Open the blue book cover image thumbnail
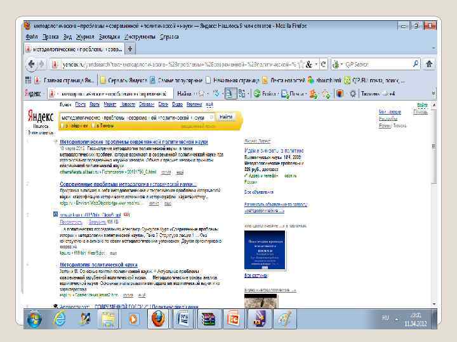 (265, 250)
